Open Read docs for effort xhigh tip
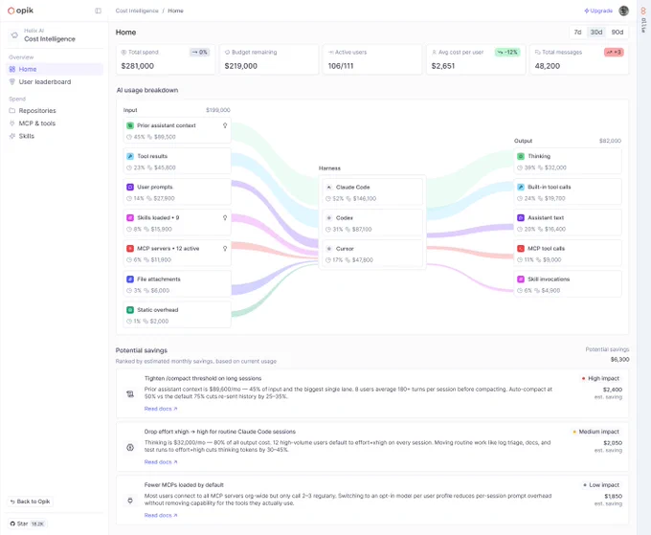This screenshot has height=535, width=651. (x=161, y=462)
